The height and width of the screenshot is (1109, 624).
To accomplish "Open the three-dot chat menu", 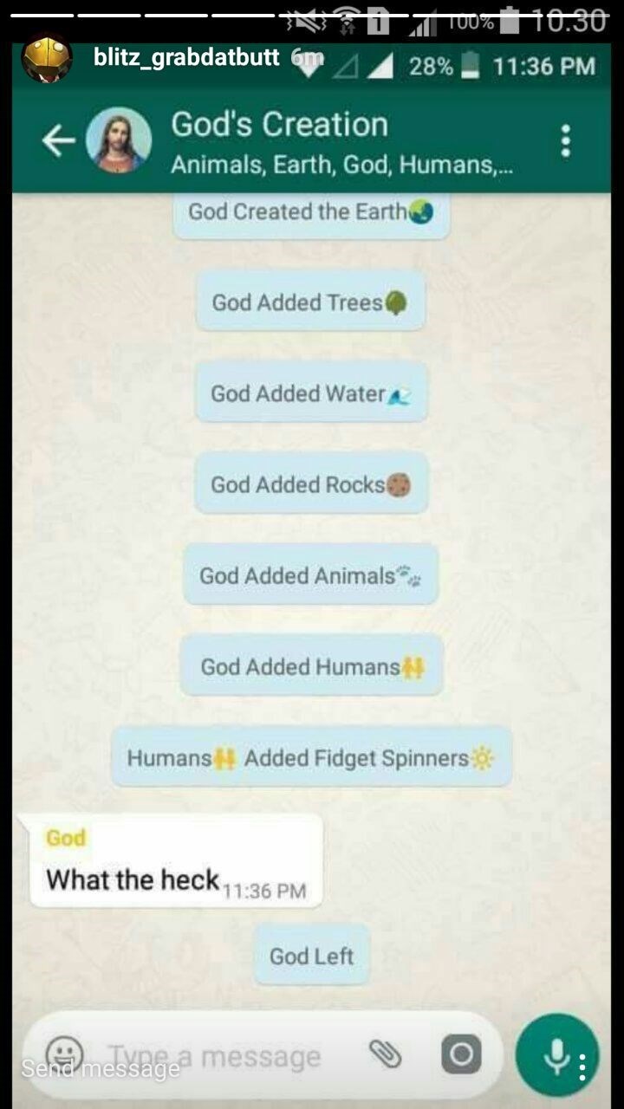I will tap(566, 141).
